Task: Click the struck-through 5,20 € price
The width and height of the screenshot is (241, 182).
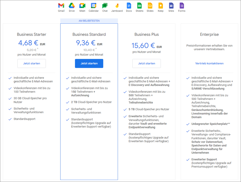Action: (x=31, y=50)
